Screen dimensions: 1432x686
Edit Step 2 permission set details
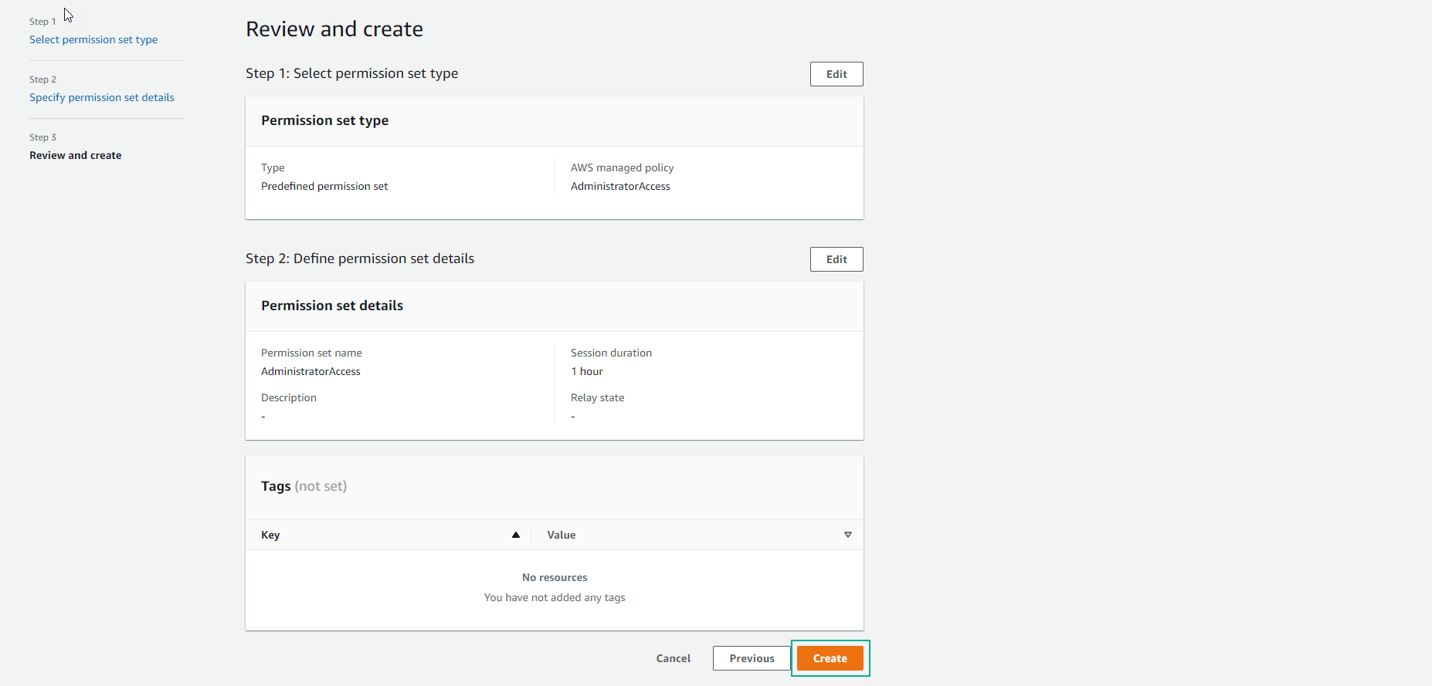click(836, 259)
